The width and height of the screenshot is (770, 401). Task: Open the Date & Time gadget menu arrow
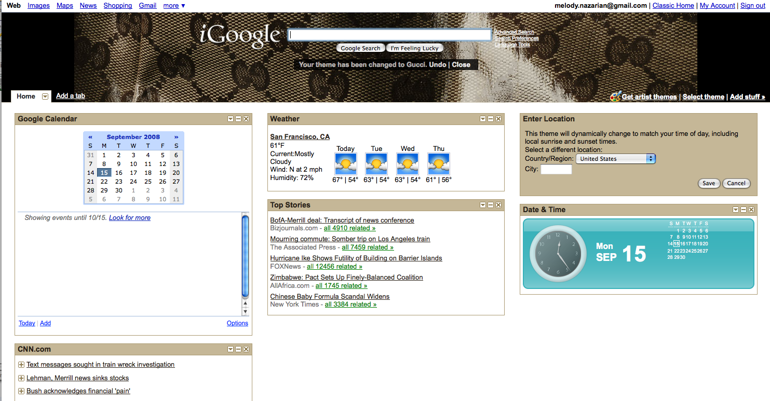(x=736, y=210)
